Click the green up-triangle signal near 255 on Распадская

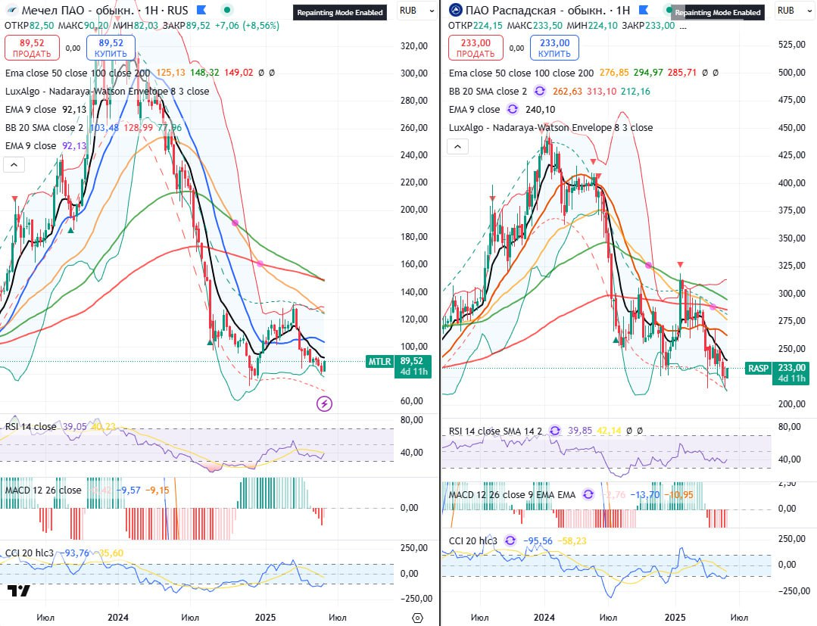(x=616, y=340)
